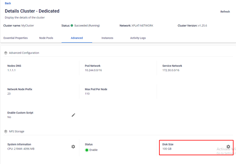The image size is (236, 164).
Task: Refresh the cluster details
Action: coord(225,12)
